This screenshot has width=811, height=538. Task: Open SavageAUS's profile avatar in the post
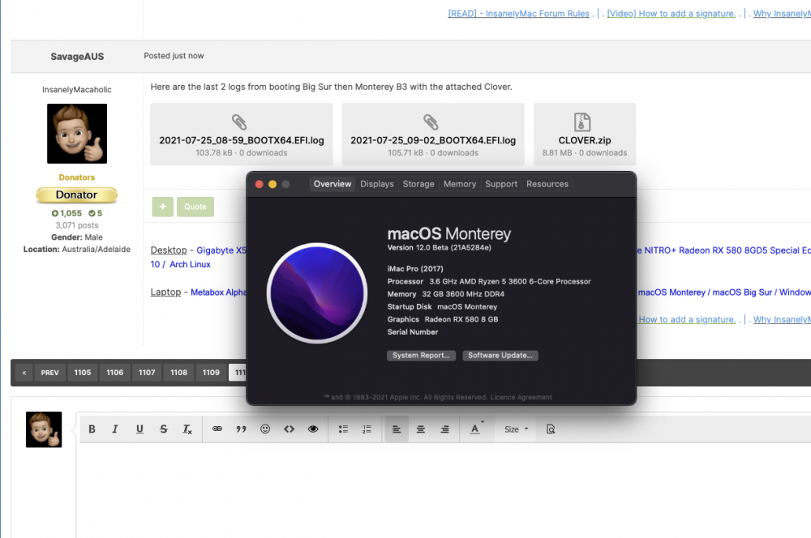pyautogui.click(x=77, y=134)
